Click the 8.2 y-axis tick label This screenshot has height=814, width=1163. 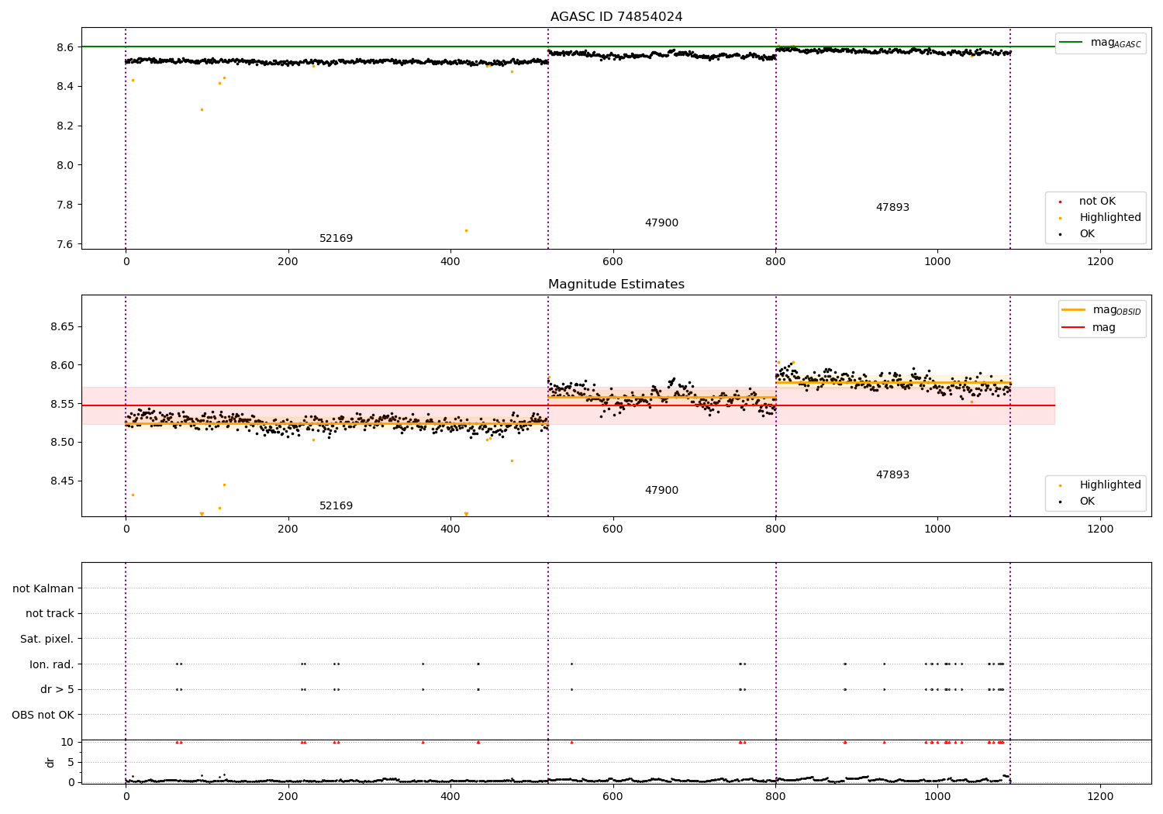65,126
